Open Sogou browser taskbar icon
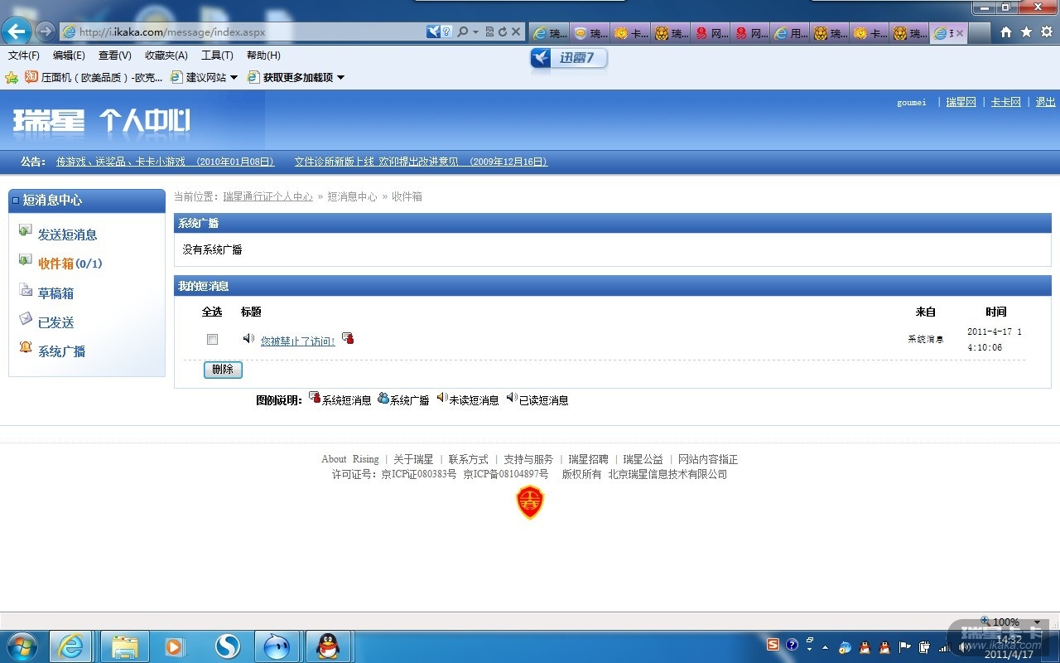 [228, 646]
